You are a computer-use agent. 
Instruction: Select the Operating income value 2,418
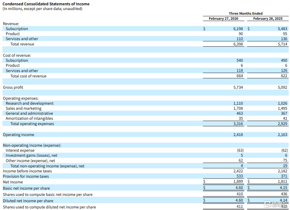[x=238, y=135]
